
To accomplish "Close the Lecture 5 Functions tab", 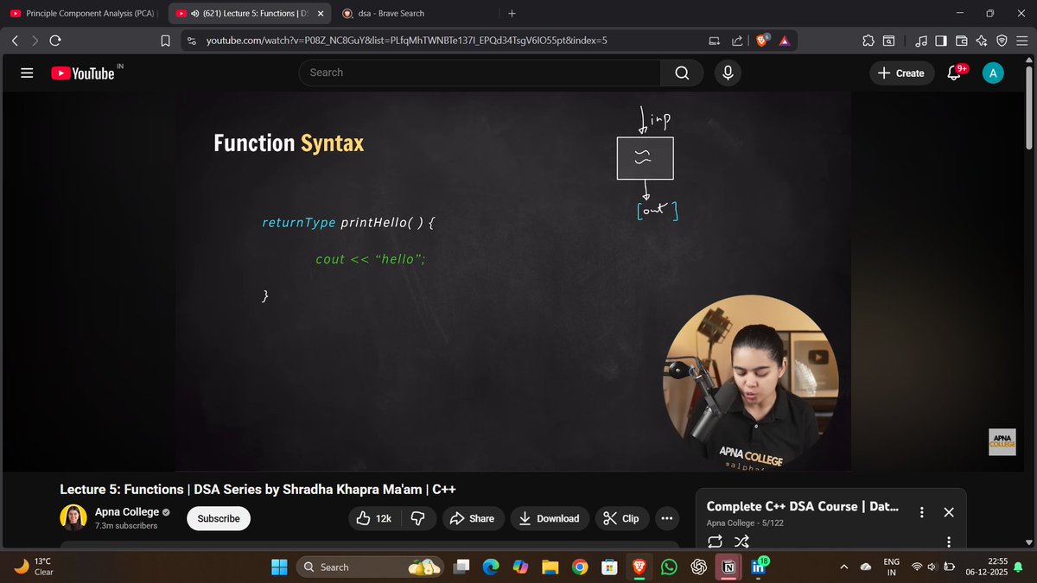I will click(321, 14).
